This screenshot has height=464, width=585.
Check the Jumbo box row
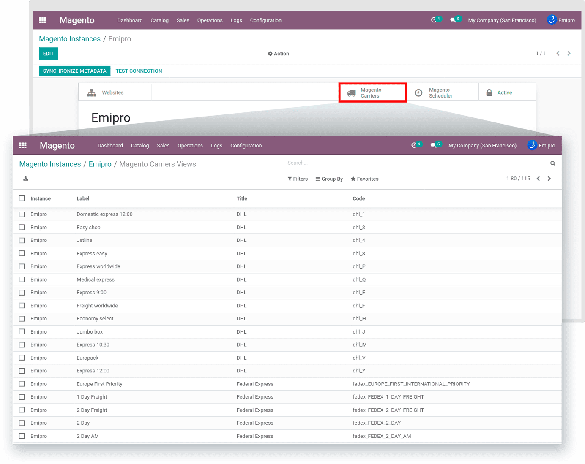tap(22, 332)
